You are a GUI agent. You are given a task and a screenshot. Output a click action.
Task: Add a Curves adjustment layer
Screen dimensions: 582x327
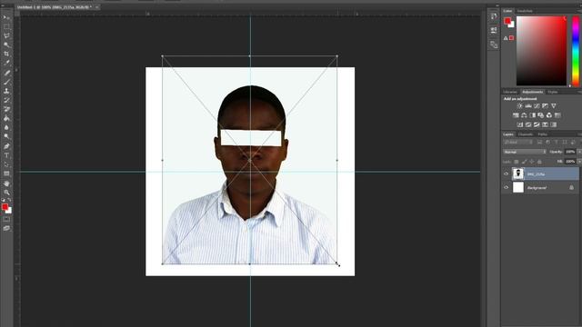[537, 106]
